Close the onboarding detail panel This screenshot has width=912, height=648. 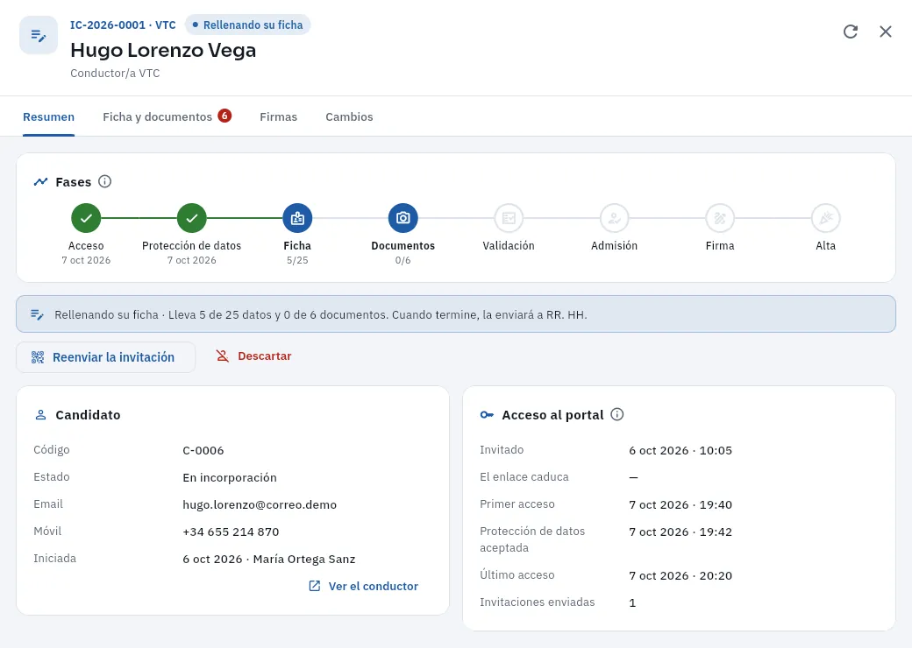[x=885, y=32]
